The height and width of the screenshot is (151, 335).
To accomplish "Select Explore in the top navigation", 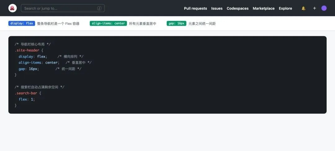I will click(x=285, y=8).
